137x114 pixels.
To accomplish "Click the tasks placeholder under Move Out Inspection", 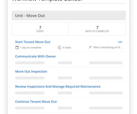I will point(65,78).
